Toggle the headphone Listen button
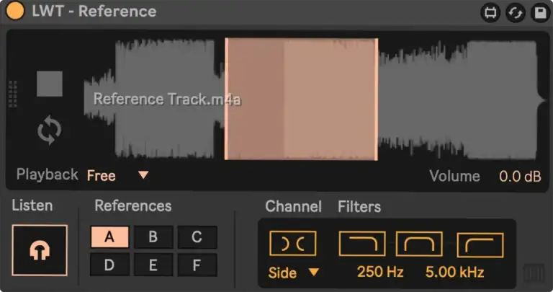Screen dimensions: 553x292 pos(40,250)
